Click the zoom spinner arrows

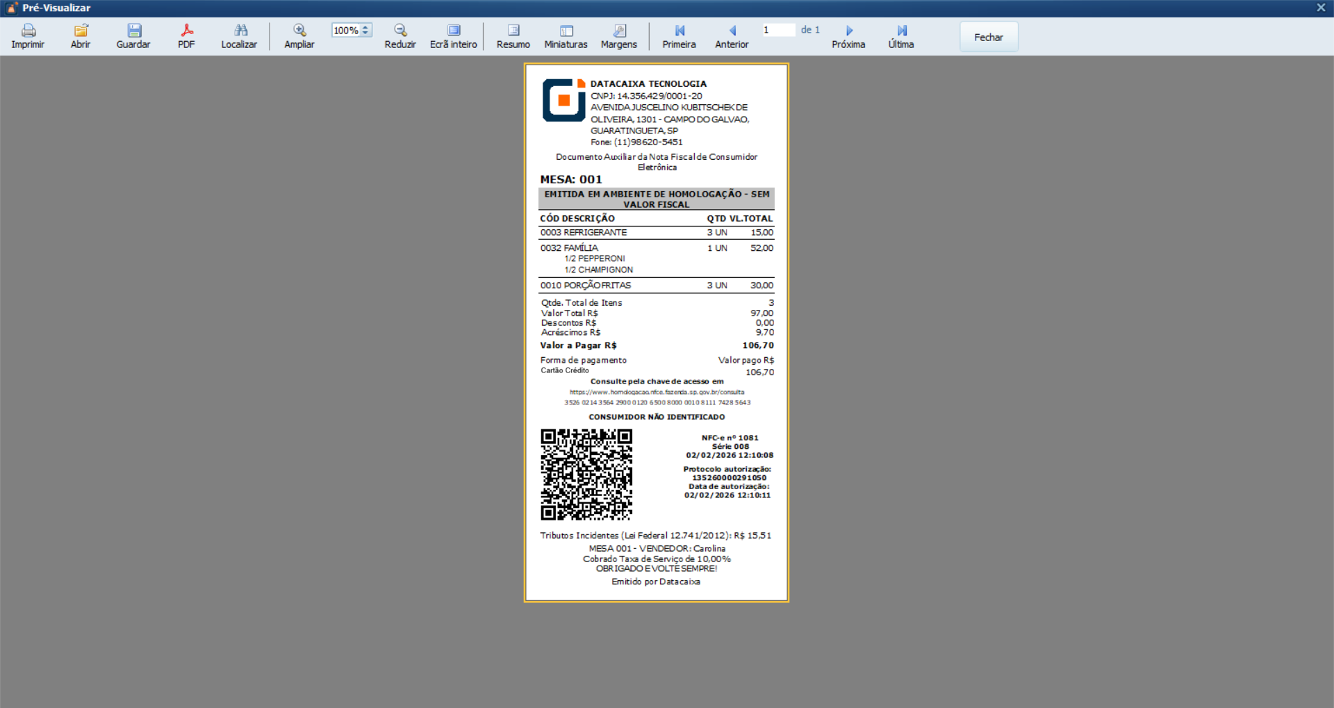[366, 31]
